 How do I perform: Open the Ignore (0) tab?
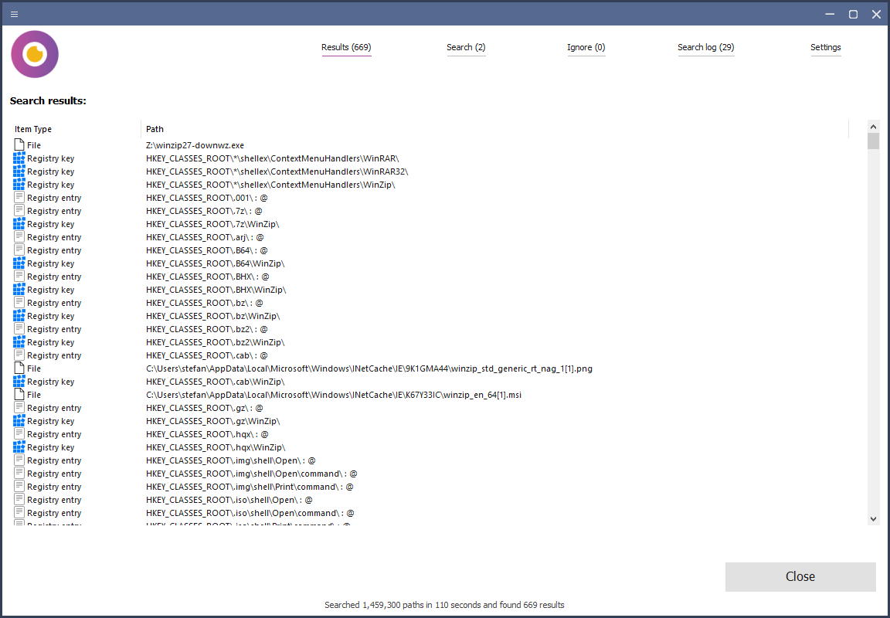pos(586,47)
